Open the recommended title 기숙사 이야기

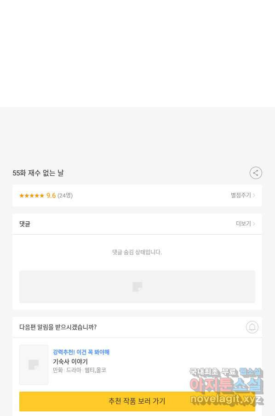[x=70, y=361]
